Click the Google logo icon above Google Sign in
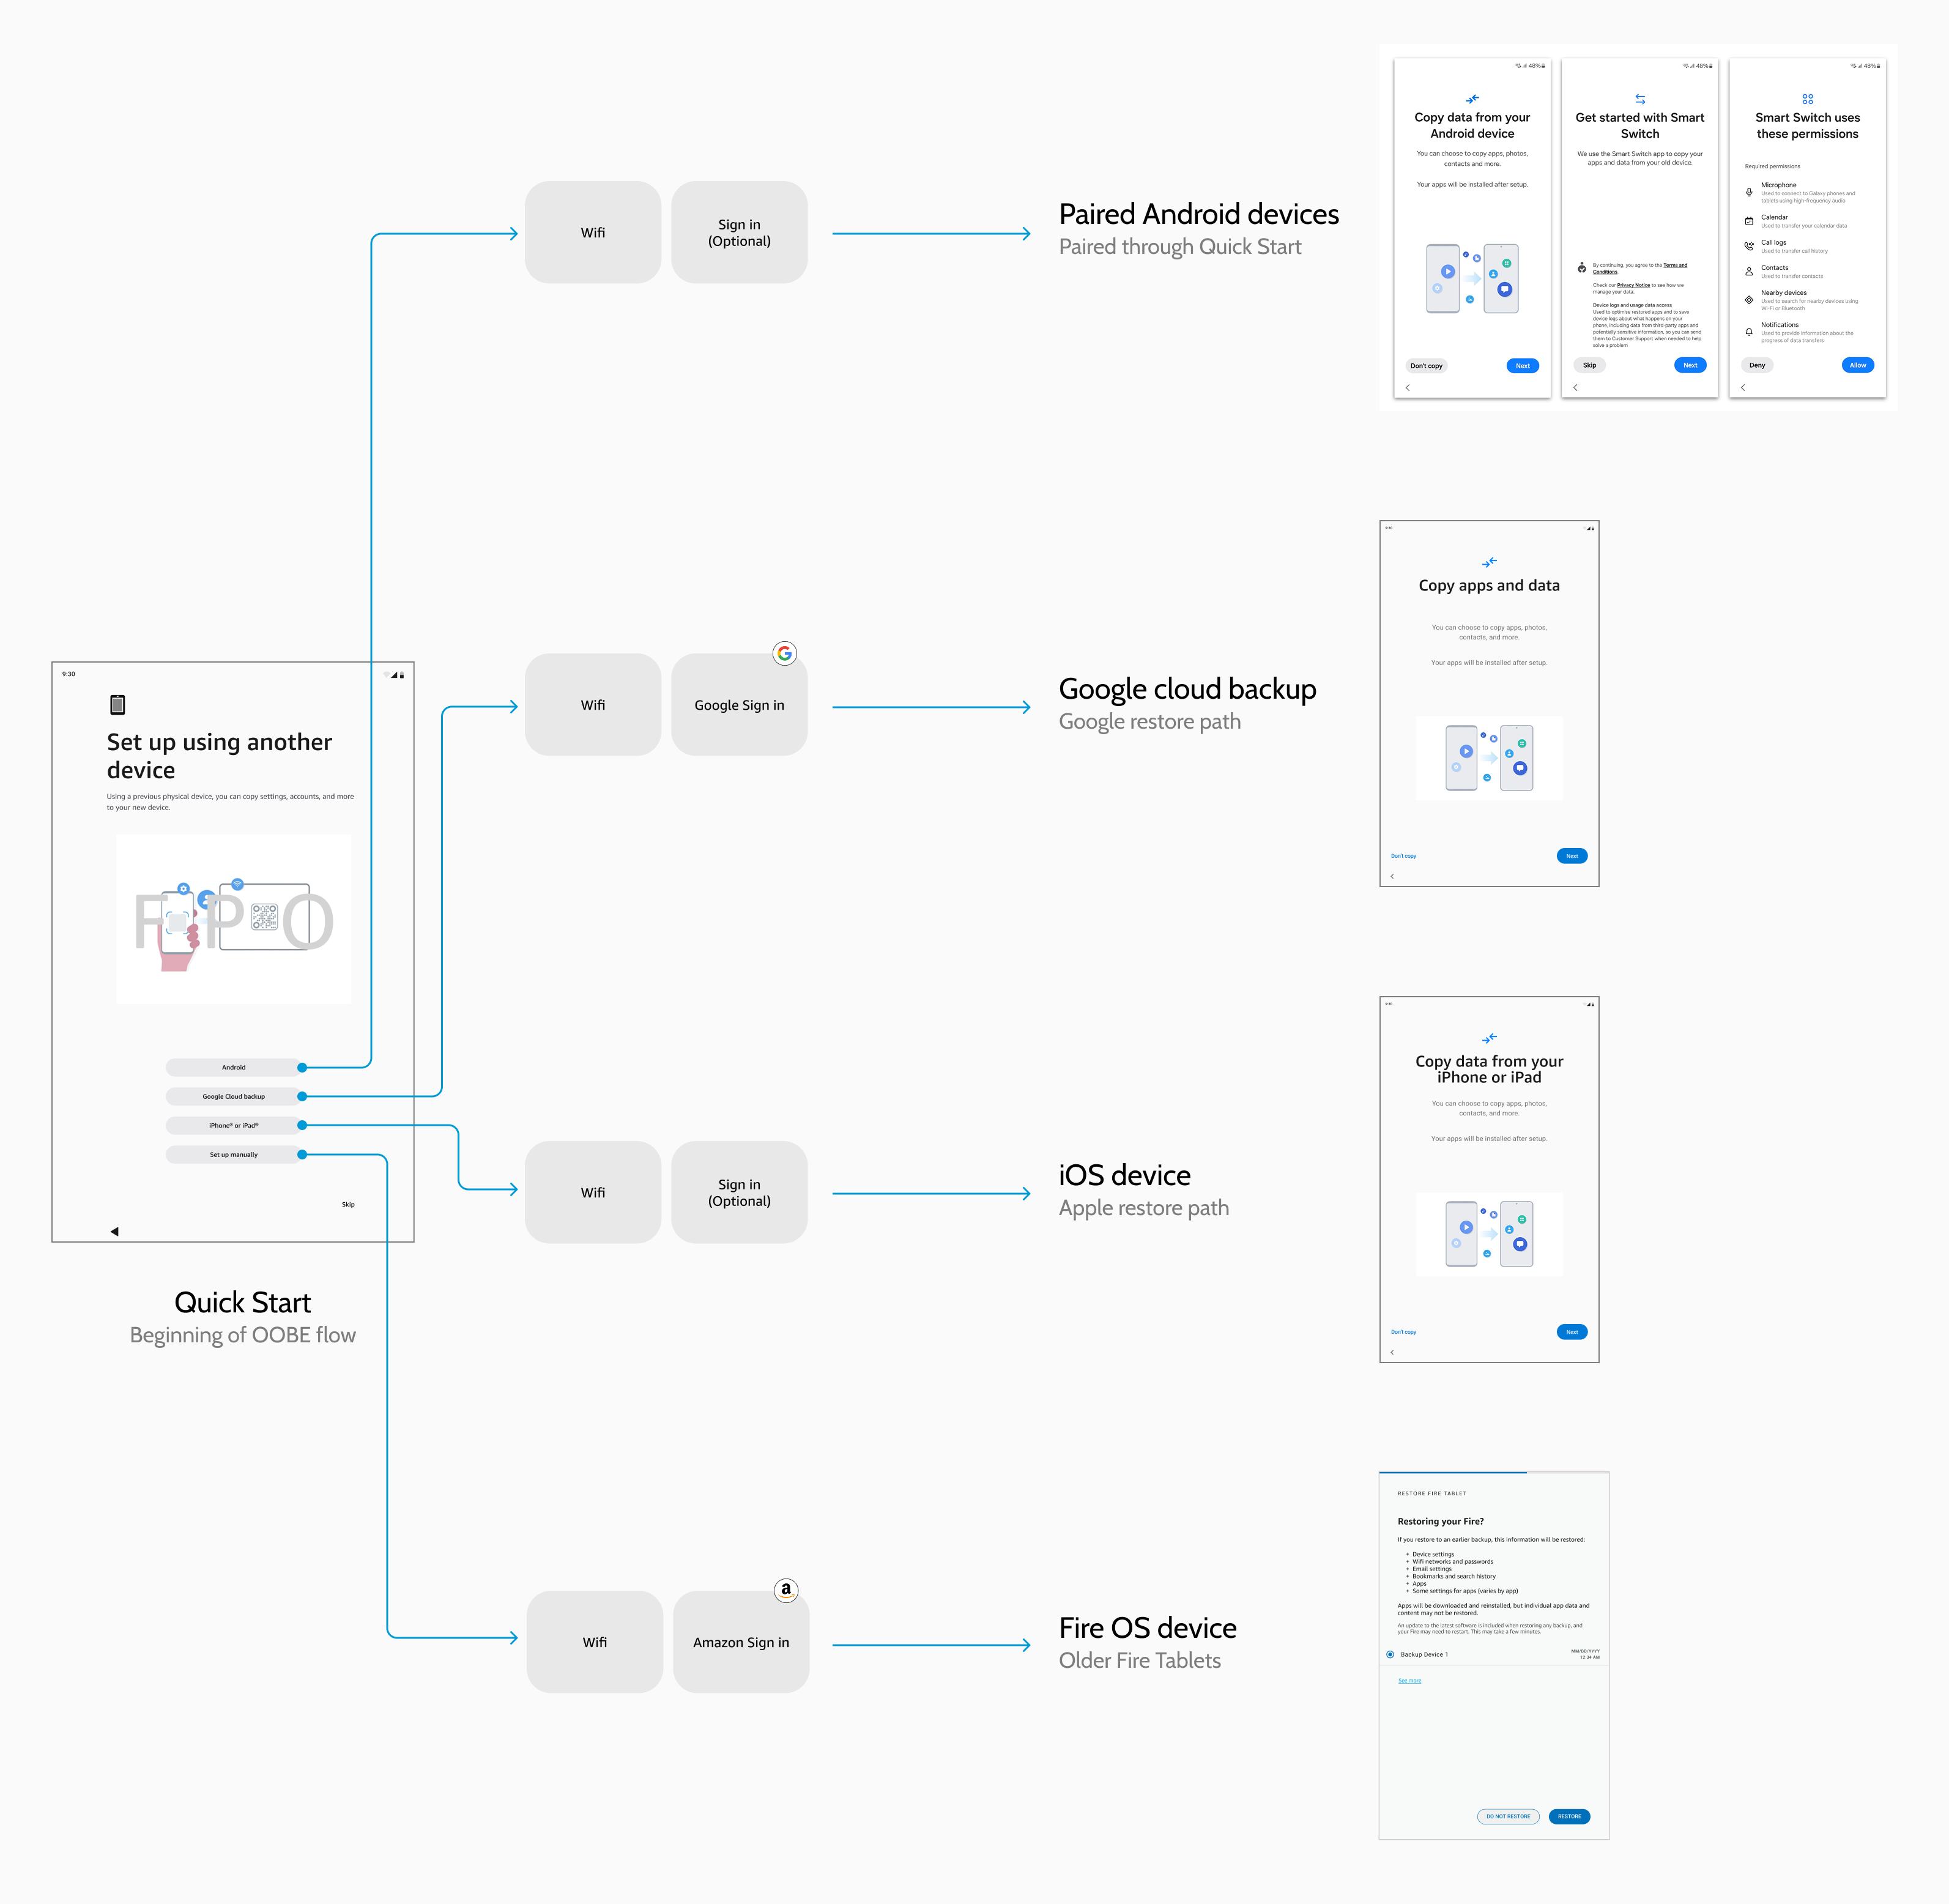This screenshot has height=1904, width=1949. pyautogui.click(x=785, y=653)
